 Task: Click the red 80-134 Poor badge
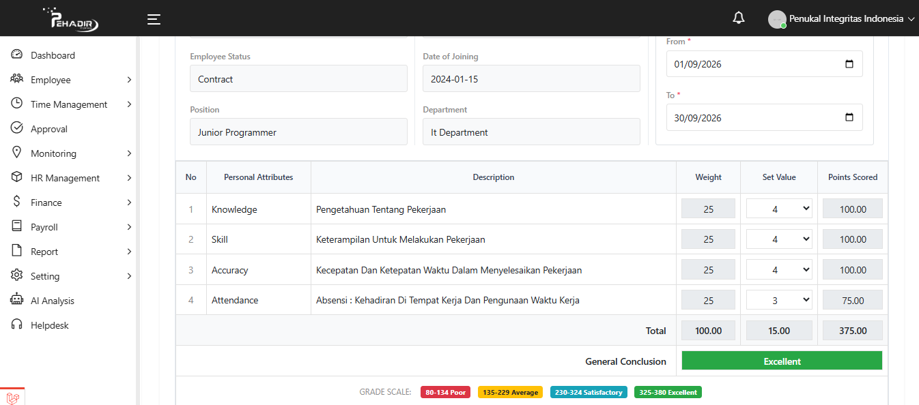445,392
